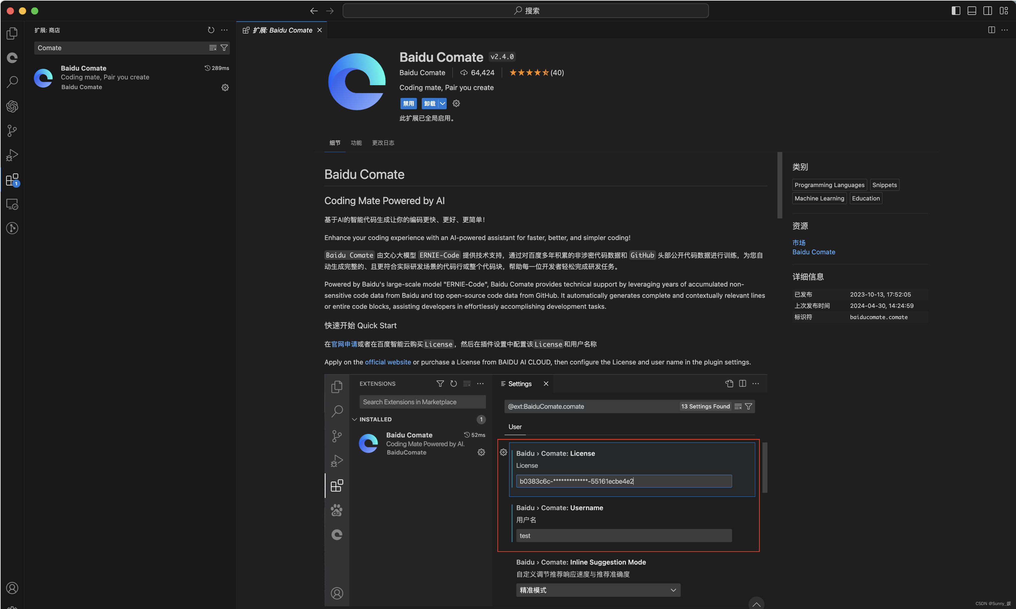
Task: Open the official website link
Action: (x=388, y=362)
